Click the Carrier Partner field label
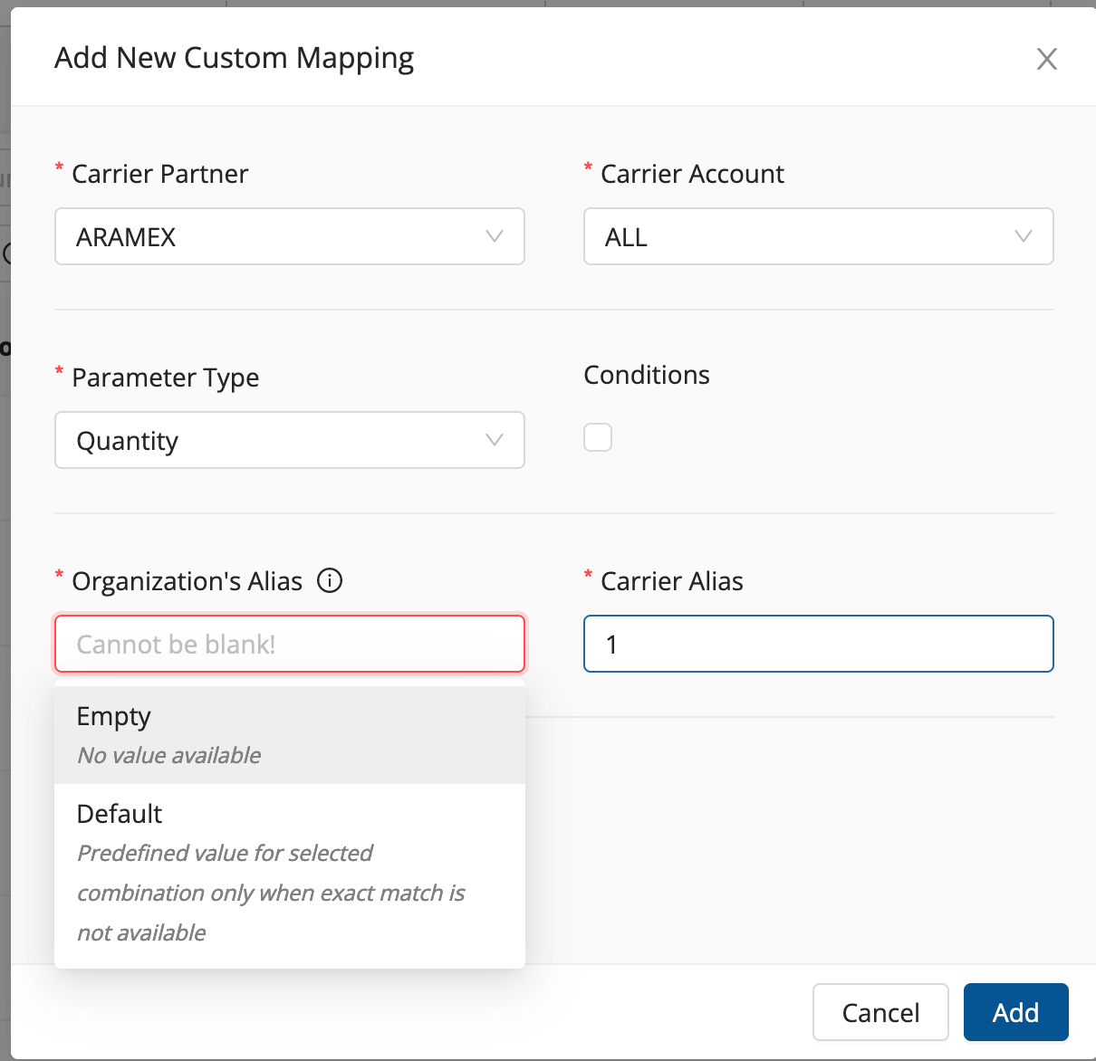 click(159, 174)
